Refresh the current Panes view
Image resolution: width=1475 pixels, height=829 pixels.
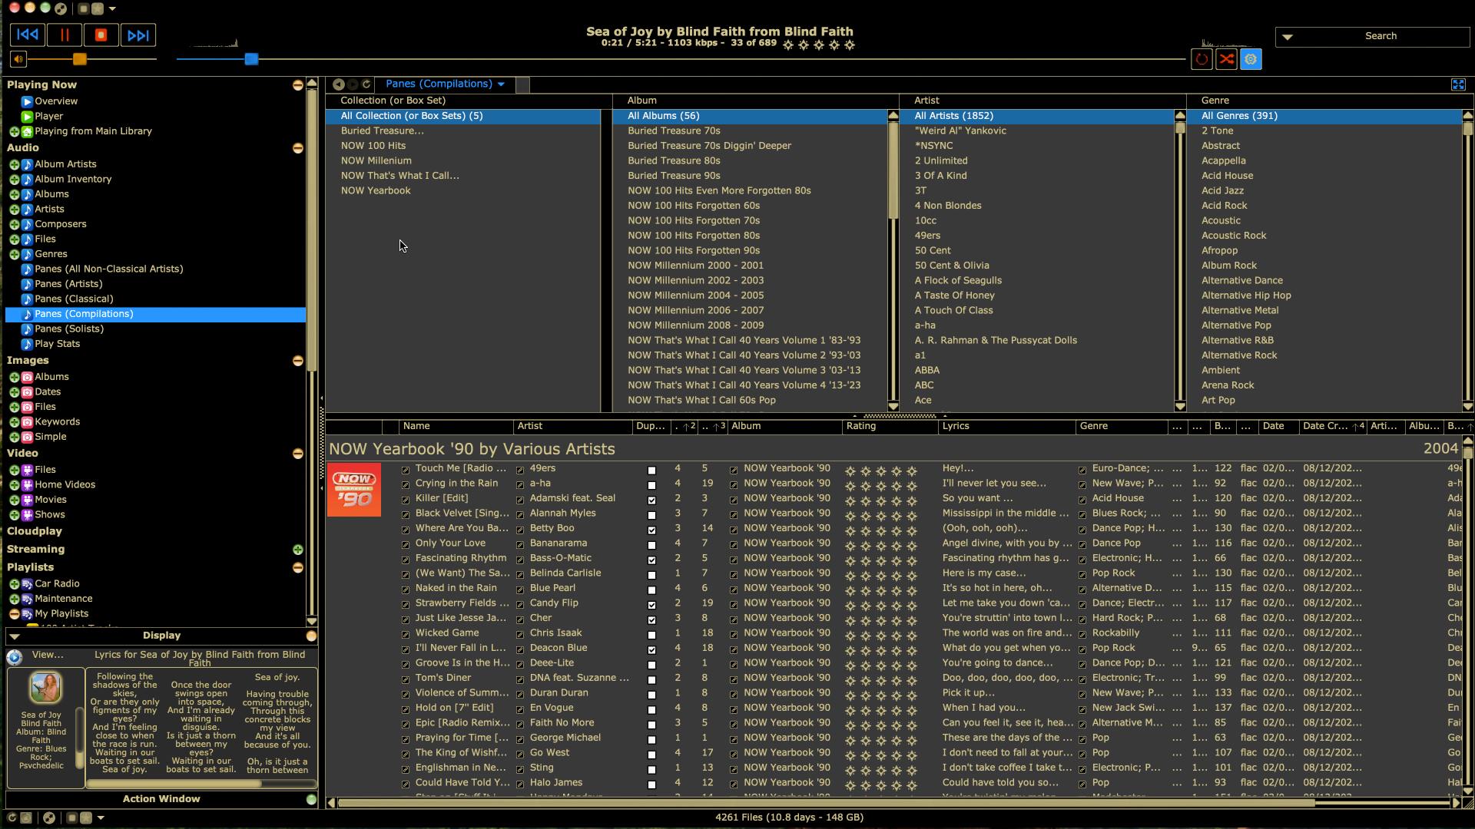pyautogui.click(x=366, y=84)
